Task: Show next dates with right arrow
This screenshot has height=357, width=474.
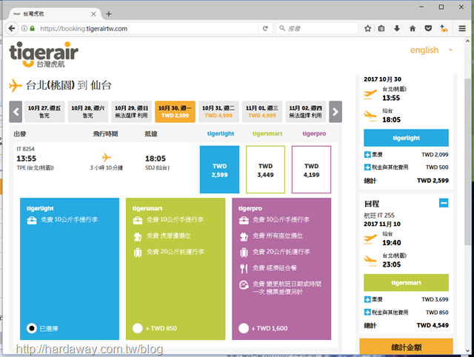Action: pos(336,112)
